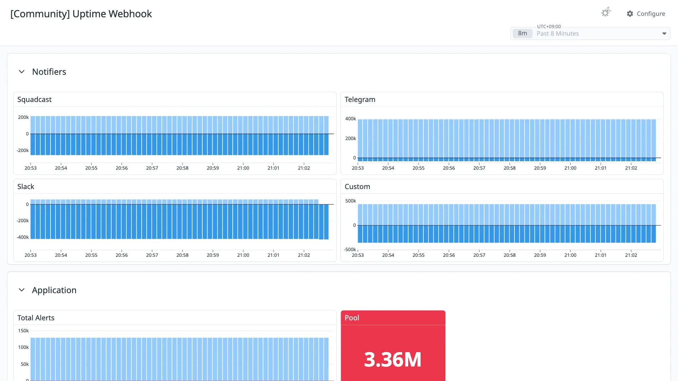678x381 pixels.
Task: Click the Custom widget title
Action: (x=357, y=187)
